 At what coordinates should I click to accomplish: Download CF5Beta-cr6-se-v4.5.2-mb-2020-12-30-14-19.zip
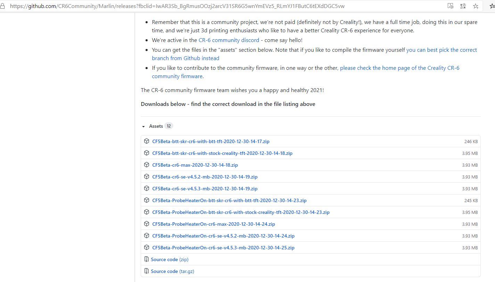(205, 177)
